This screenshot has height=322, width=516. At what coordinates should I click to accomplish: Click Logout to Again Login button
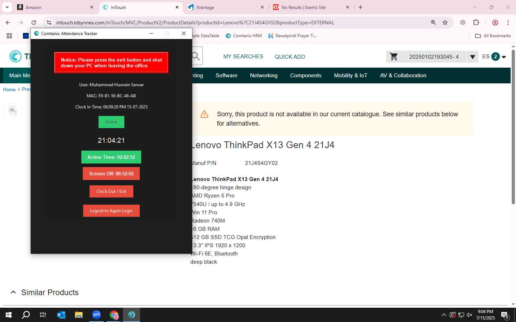[x=111, y=211]
